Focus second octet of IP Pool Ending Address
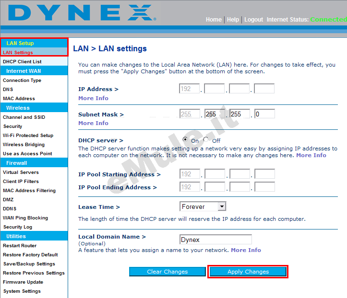The image size is (347, 298). [x=215, y=187]
